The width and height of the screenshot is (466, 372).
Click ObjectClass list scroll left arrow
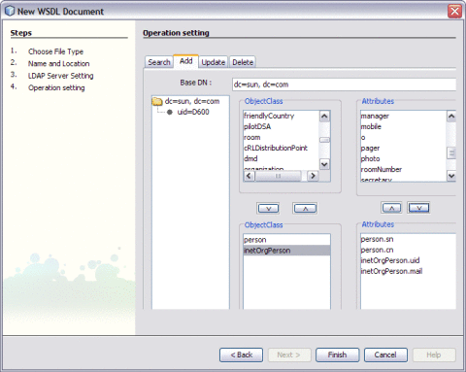(249, 176)
